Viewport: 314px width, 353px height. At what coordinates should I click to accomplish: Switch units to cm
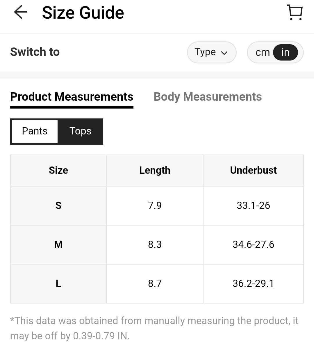click(262, 52)
